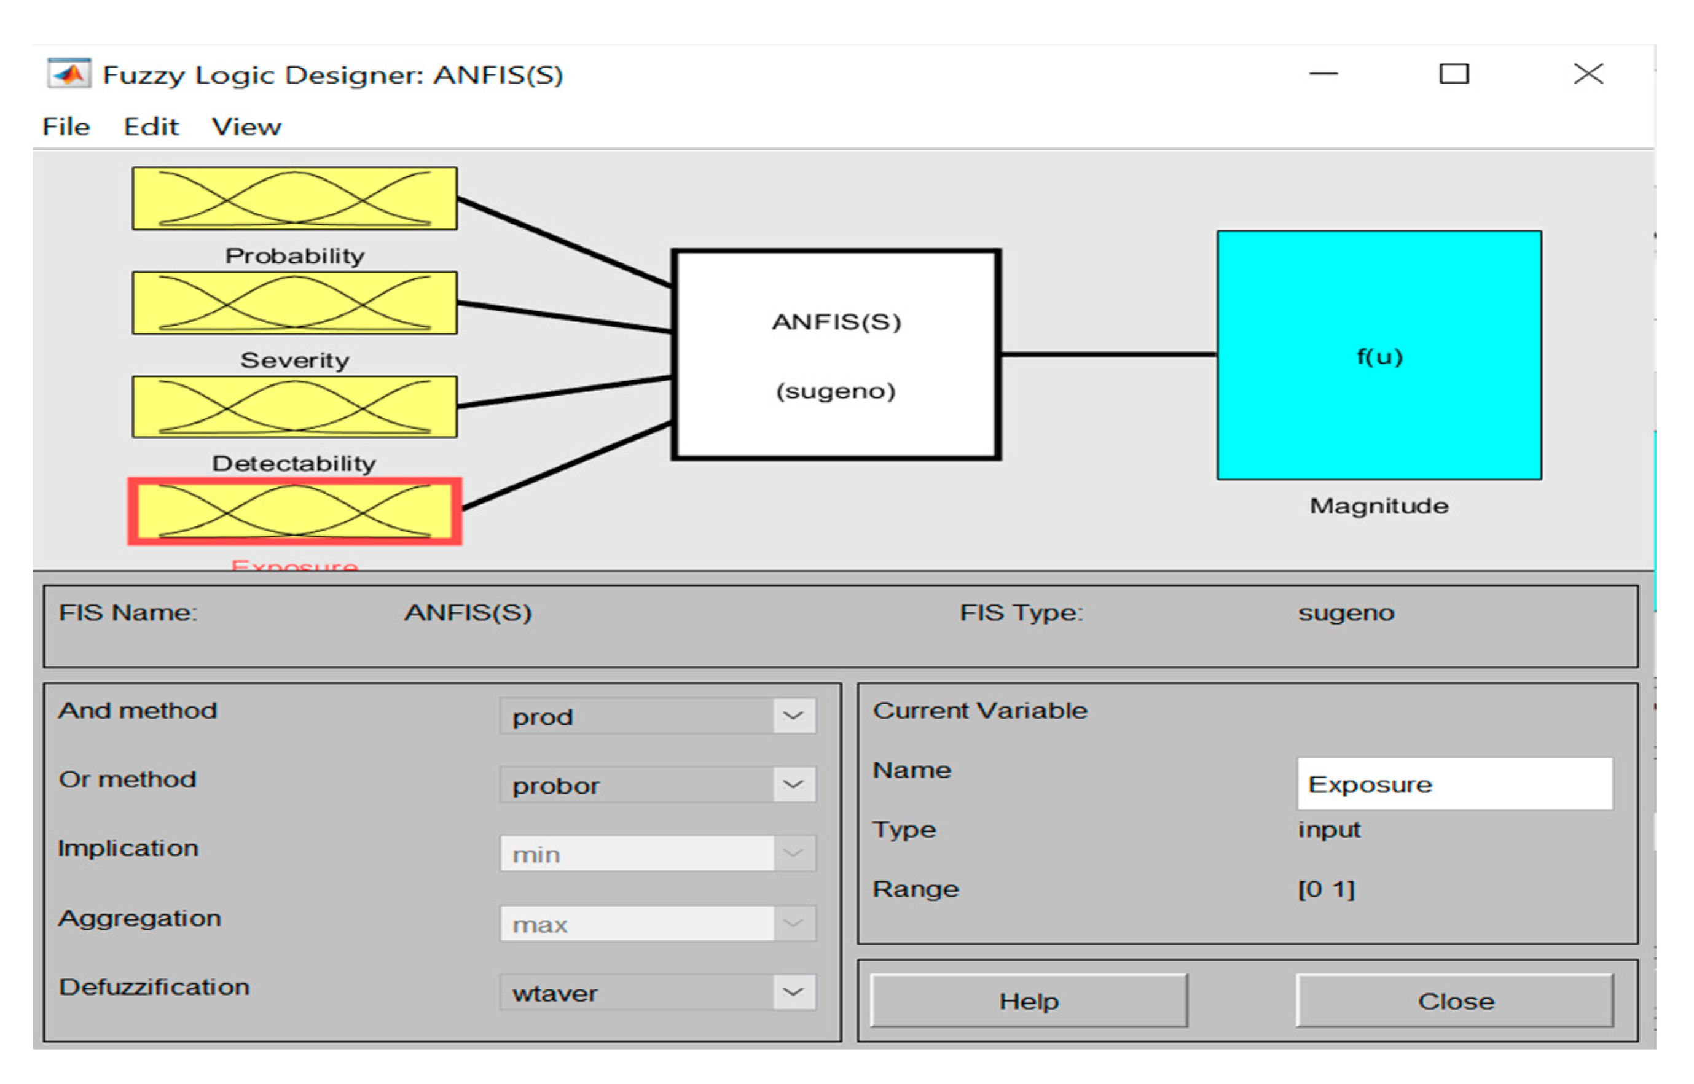Select the ANFIS(S) sugeno rule block
The image size is (1694, 1084).
836,355
